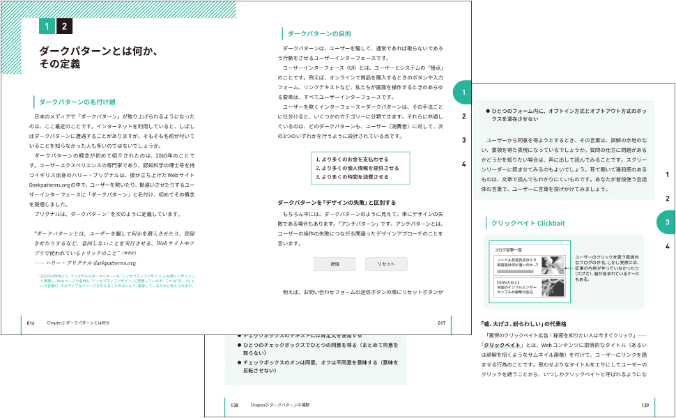Click the 送信 button illustration
Viewport: 676px width, 418px height.
tap(335, 264)
